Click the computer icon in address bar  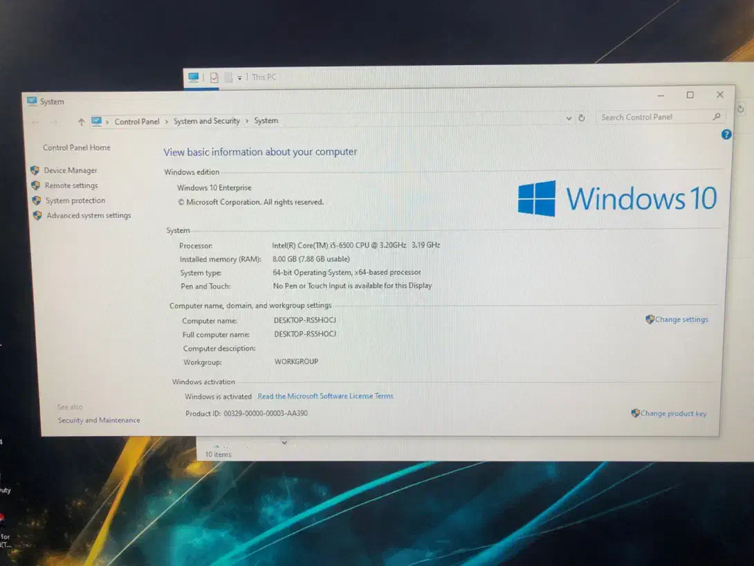[96, 121]
